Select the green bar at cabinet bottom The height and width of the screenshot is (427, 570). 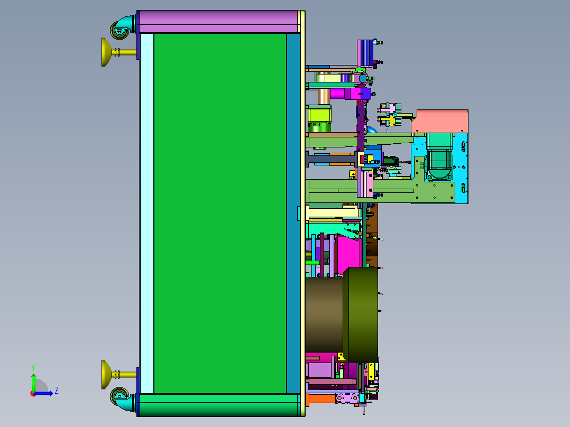pyautogui.click(x=219, y=405)
